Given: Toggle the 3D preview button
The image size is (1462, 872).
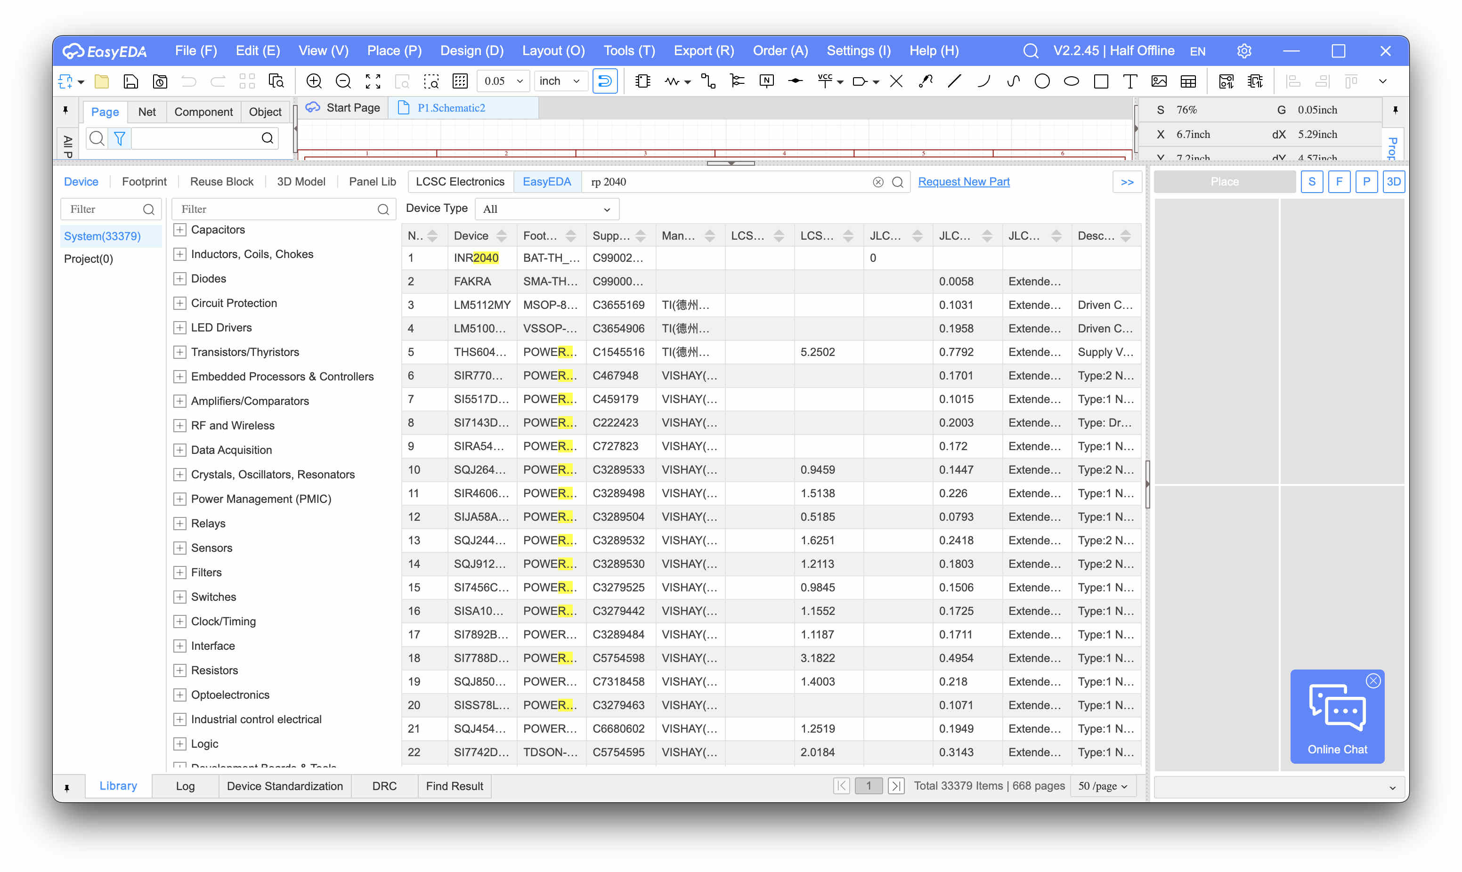Looking at the screenshot, I should tap(1393, 182).
